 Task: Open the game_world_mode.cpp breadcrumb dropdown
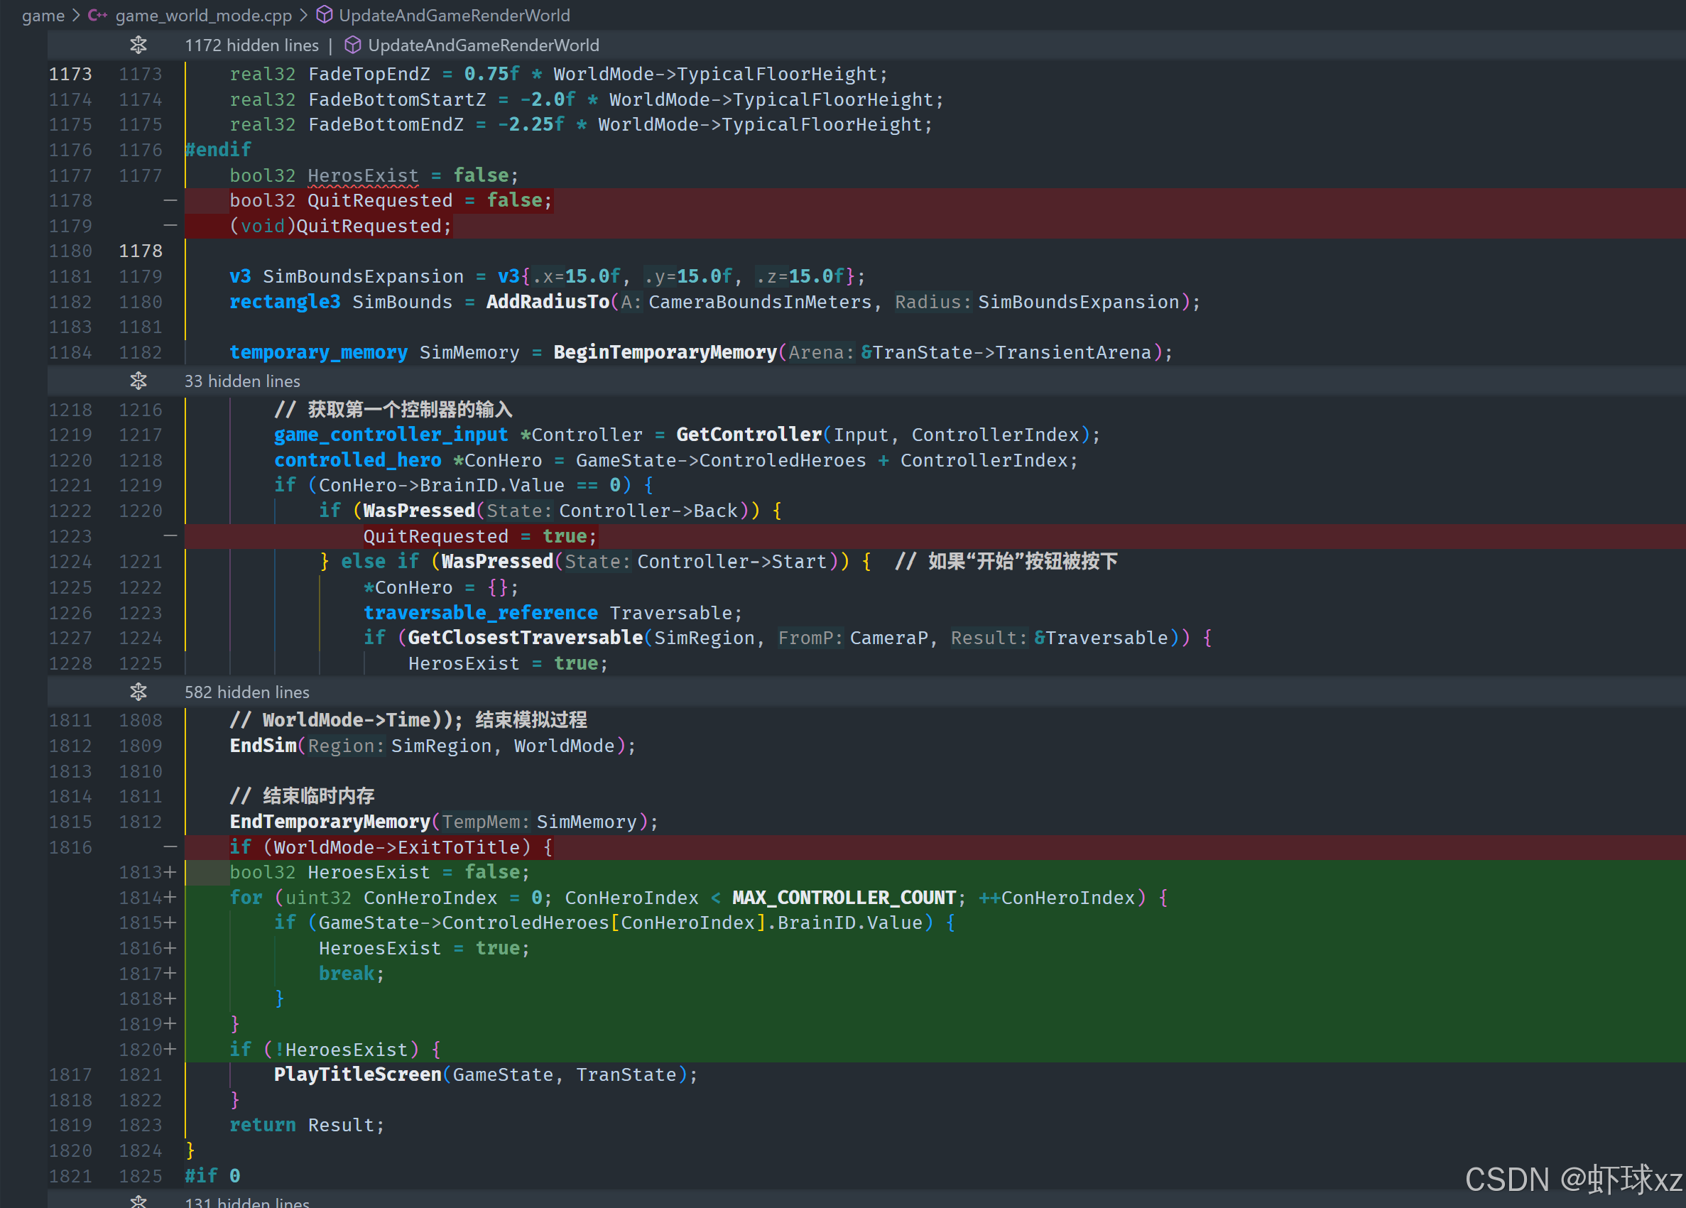203,15
